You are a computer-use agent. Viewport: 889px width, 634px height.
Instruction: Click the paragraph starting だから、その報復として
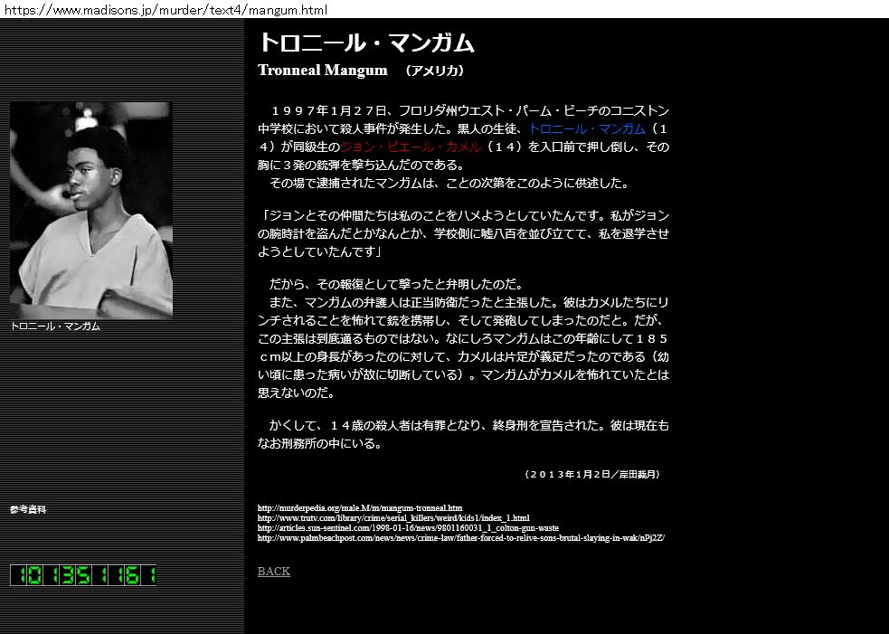click(x=463, y=338)
